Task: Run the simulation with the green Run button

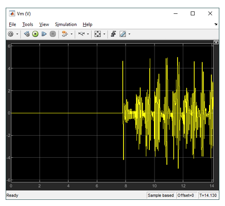Action: coord(36,34)
